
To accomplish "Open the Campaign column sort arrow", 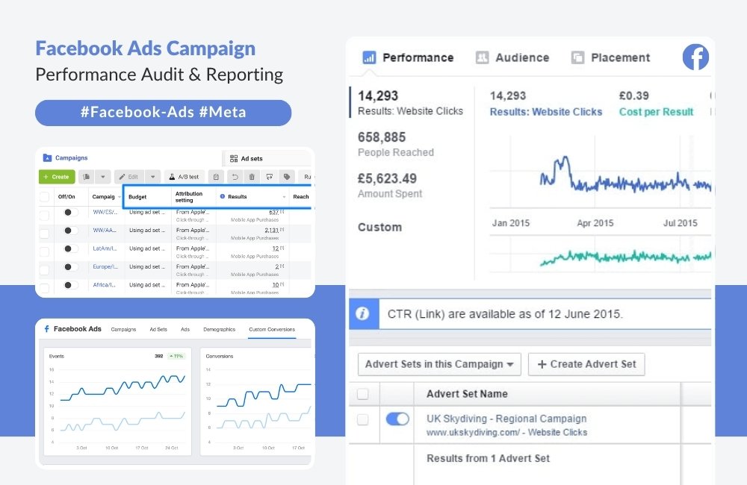I will 119,197.
